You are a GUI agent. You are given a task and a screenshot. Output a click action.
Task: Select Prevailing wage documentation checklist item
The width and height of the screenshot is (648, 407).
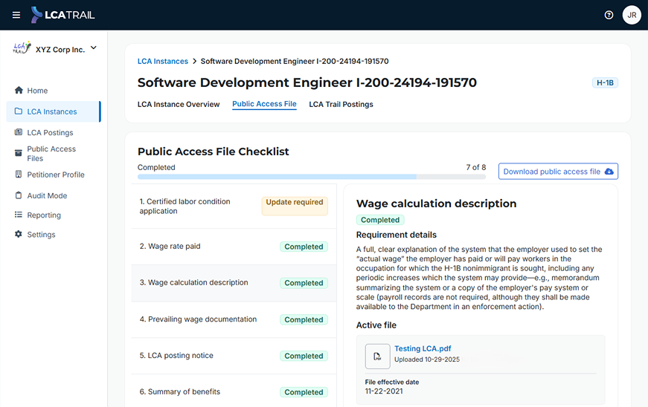click(234, 319)
